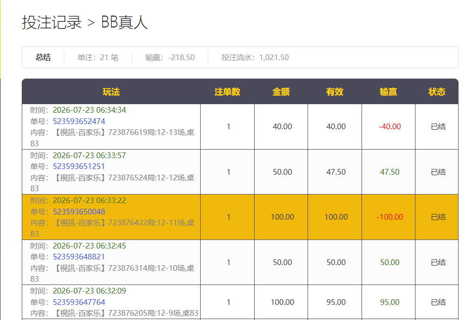This screenshot has width=468, height=320.
Task: Click 已结 status in the 06:34:34 row
Action: (x=438, y=126)
